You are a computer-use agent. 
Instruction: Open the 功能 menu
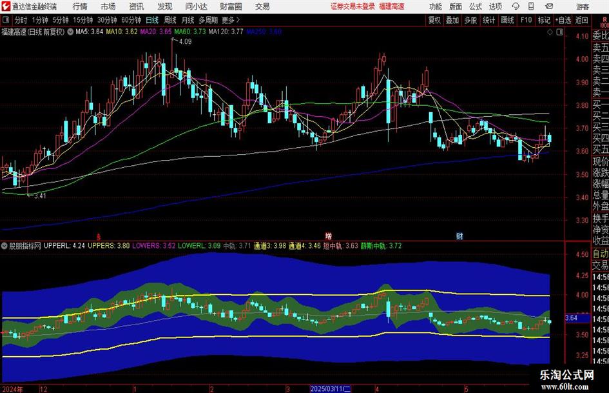point(436,6)
